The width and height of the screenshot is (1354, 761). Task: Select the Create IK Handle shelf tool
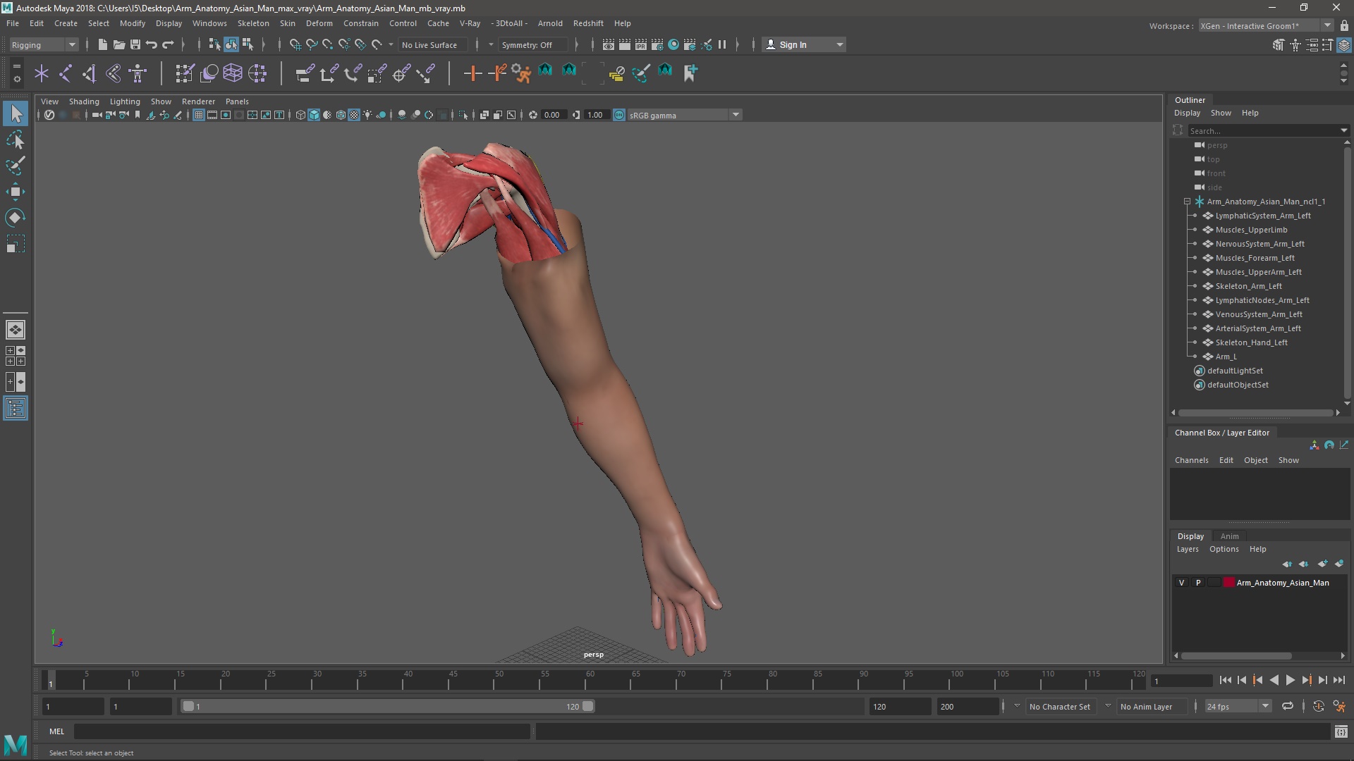89,73
